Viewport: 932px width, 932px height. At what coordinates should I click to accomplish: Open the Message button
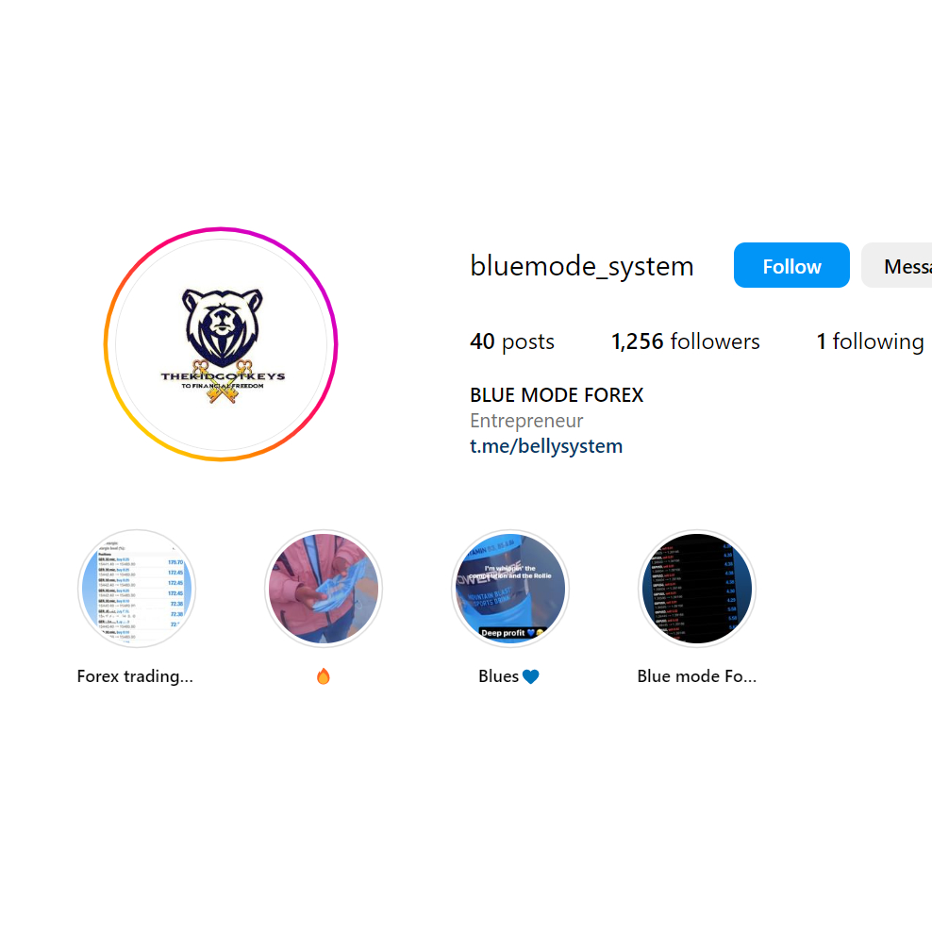pos(897,265)
